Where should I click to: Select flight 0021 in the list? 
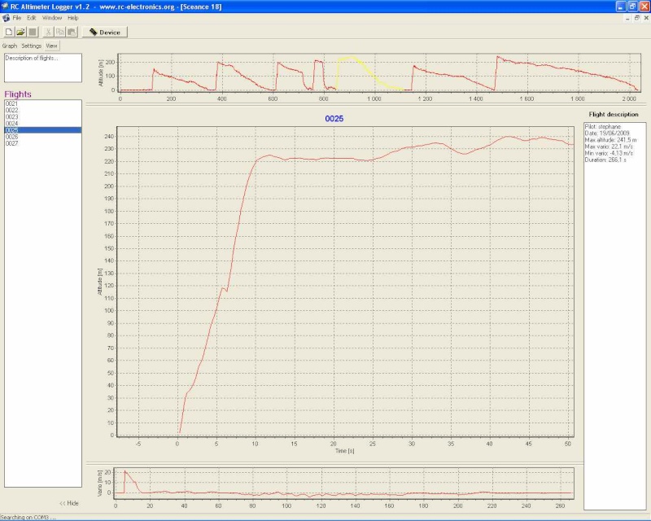coord(43,103)
